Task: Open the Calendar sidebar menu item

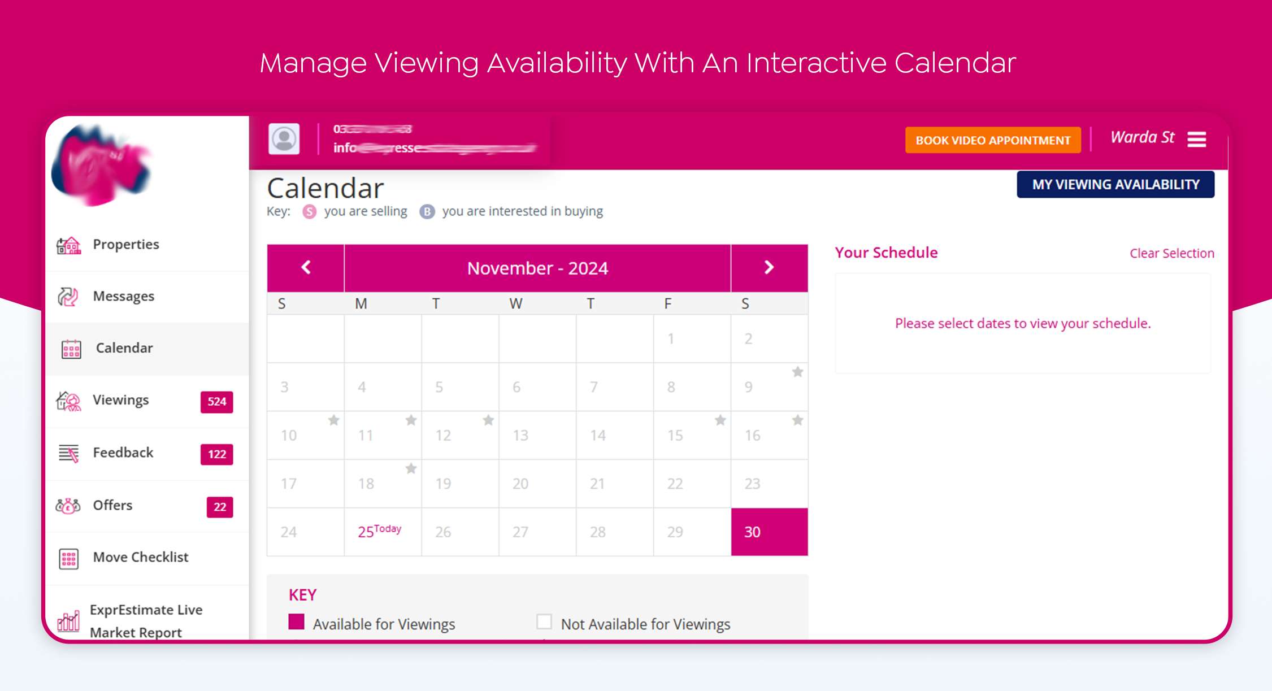Action: 124,348
